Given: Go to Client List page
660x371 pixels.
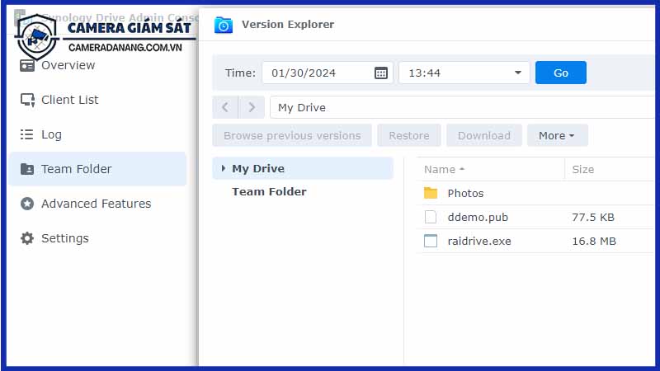Looking at the screenshot, I should coord(69,100).
